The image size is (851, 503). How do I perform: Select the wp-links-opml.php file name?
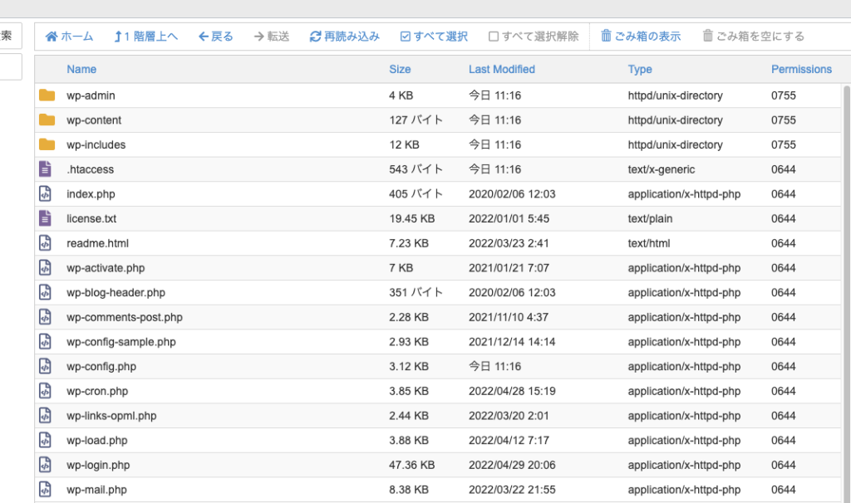tap(111, 417)
